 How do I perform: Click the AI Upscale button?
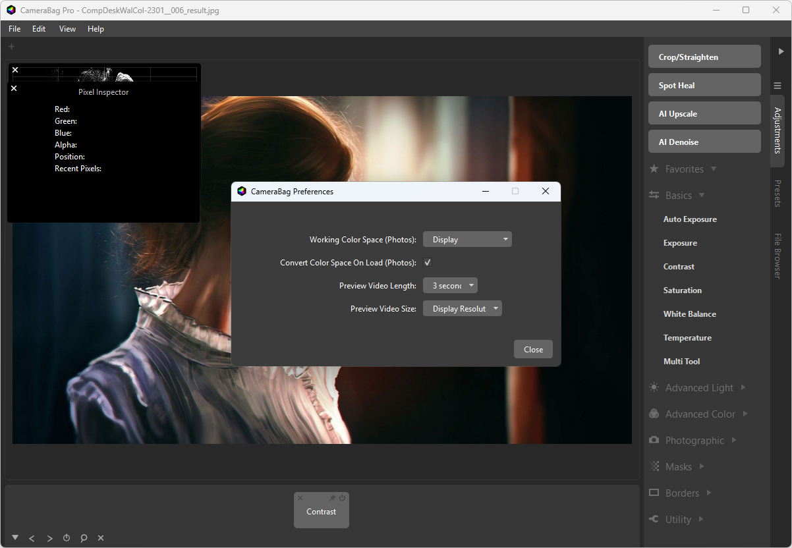tap(704, 113)
